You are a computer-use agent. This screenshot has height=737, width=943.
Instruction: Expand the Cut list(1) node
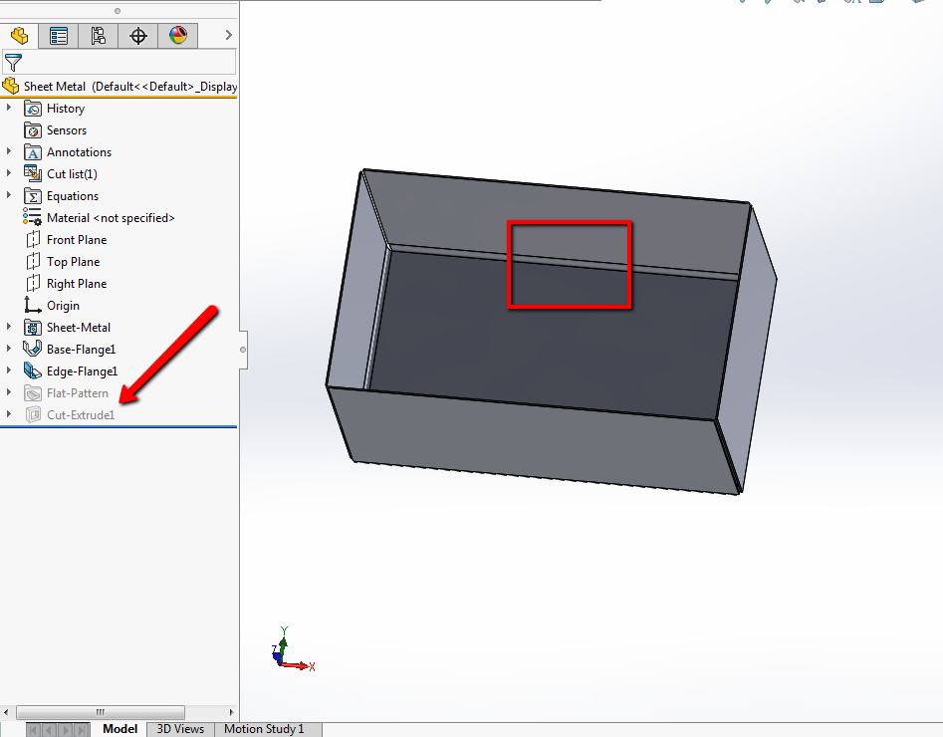(8, 173)
